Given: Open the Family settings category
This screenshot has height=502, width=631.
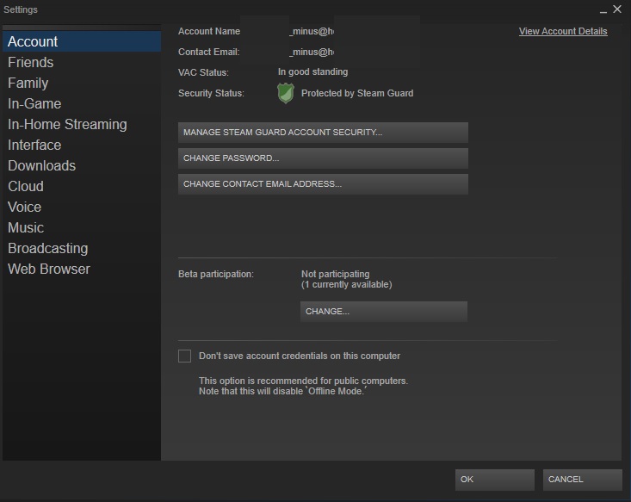Looking at the screenshot, I should point(82,83).
